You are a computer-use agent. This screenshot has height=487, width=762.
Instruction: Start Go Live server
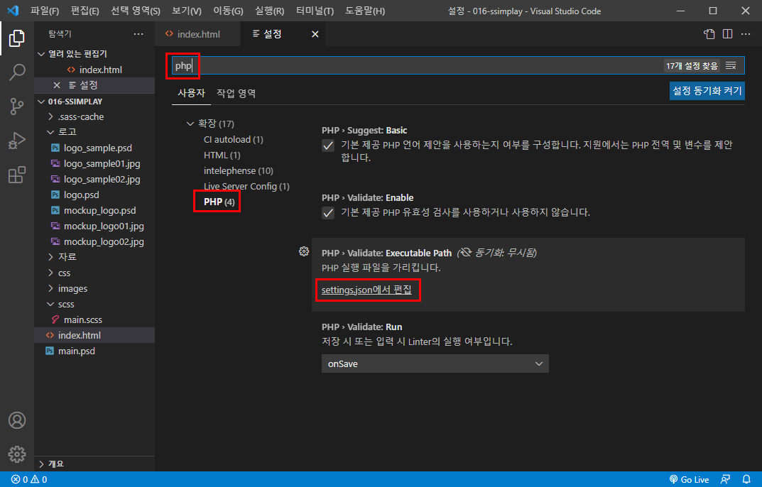pos(689,480)
